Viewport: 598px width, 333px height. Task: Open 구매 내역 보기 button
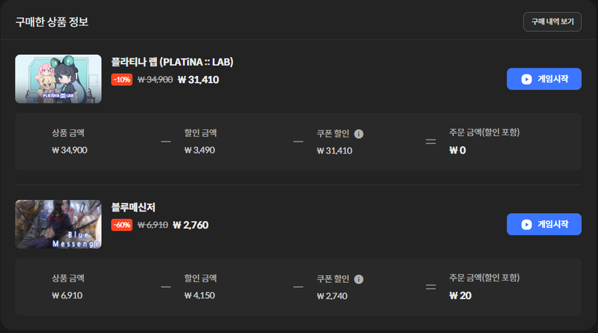[x=552, y=22]
